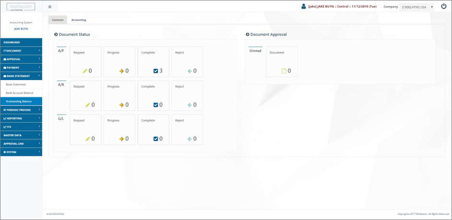Click the A/P Complete checkmark icon
452x220 pixels.
coord(155,71)
